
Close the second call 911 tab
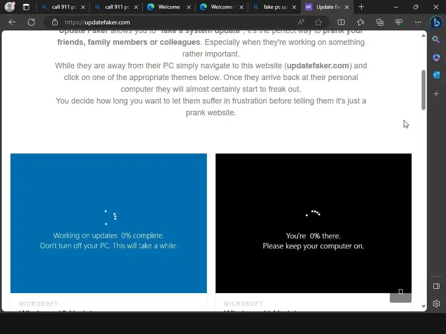tap(136, 7)
